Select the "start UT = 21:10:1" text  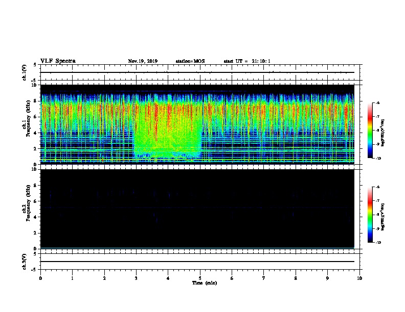click(247, 61)
